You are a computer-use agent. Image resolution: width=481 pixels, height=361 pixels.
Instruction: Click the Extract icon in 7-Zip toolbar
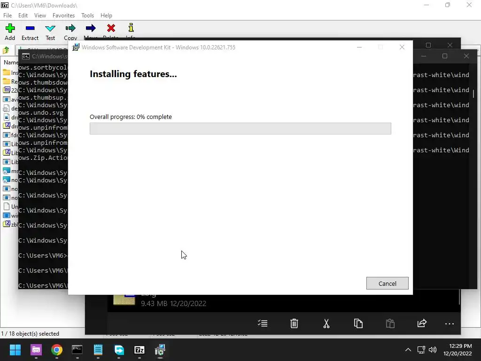point(30,28)
